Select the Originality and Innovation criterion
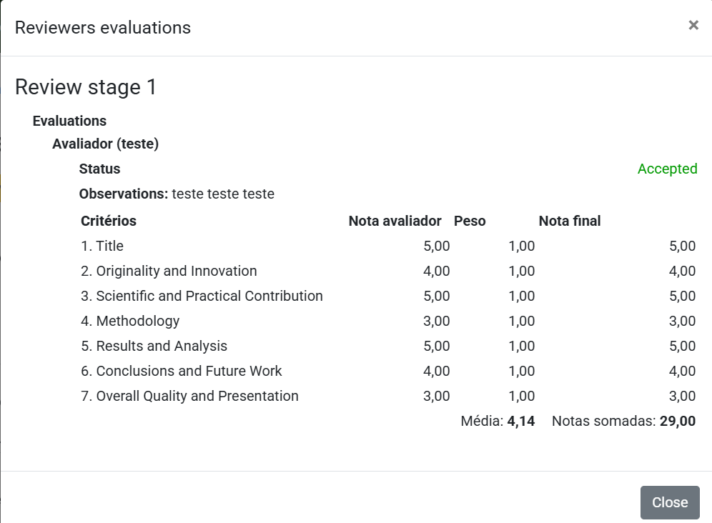This screenshot has height=523, width=712. (x=169, y=271)
